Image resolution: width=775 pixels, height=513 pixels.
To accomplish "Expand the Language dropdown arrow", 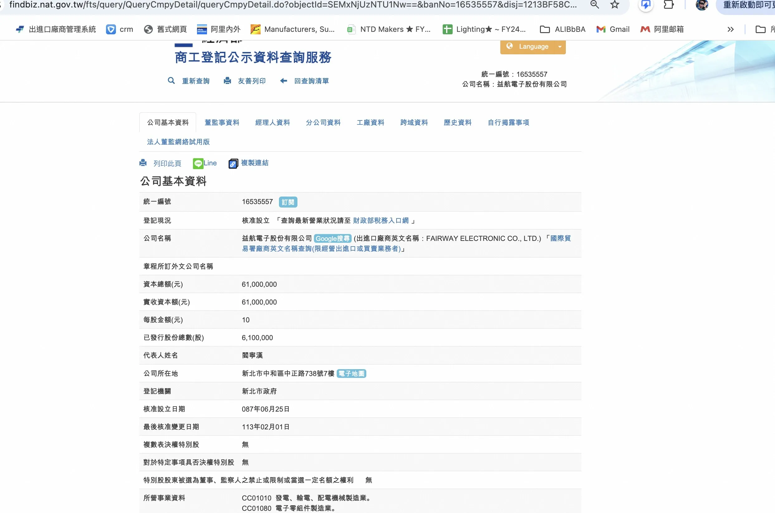I will tap(560, 46).
